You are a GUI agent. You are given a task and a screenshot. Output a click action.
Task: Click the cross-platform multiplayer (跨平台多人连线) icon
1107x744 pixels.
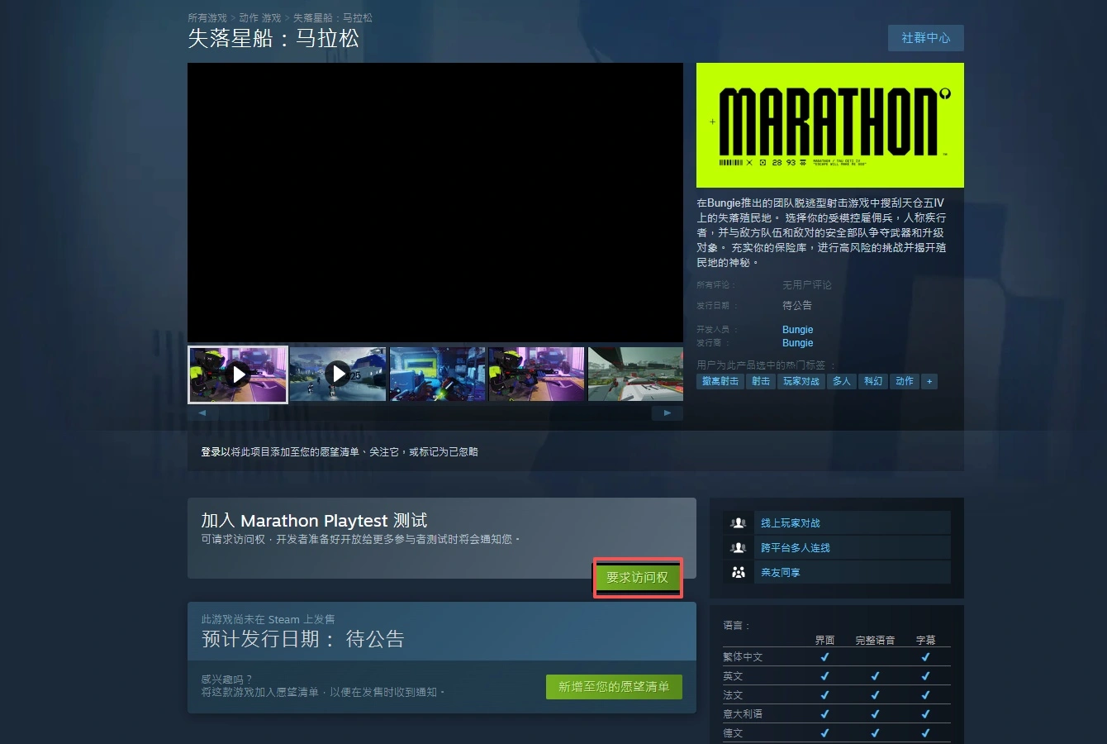739,548
